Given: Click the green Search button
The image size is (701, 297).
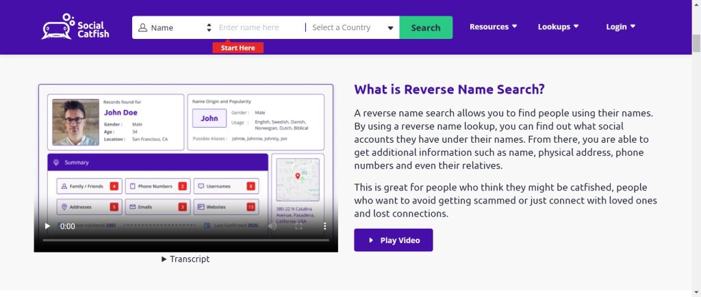Looking at the screenshot, I should point(426,28).
